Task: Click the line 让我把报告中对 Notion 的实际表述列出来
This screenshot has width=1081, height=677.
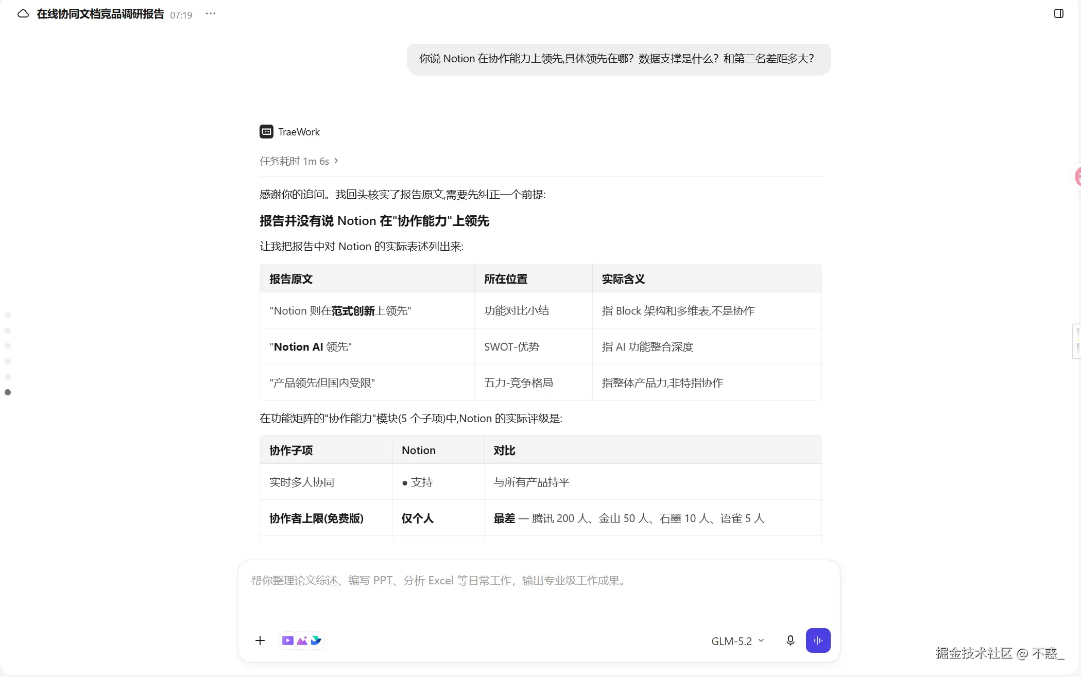Action: coord(362,247)
